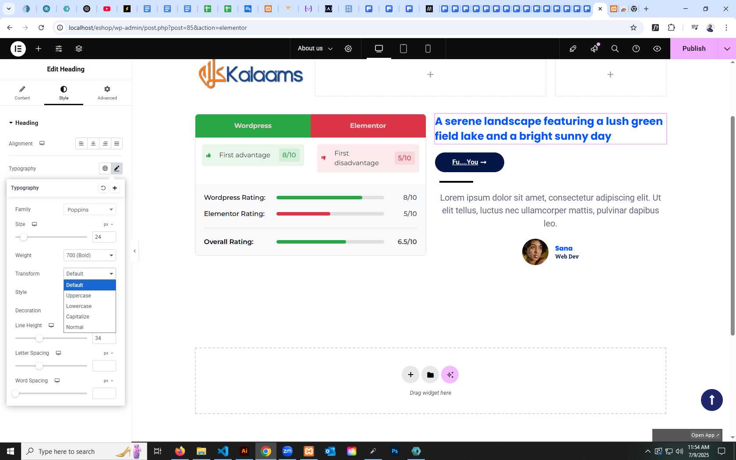The image size is (736, 460).
Task: Open the Finder search icon
Action: 615,49
